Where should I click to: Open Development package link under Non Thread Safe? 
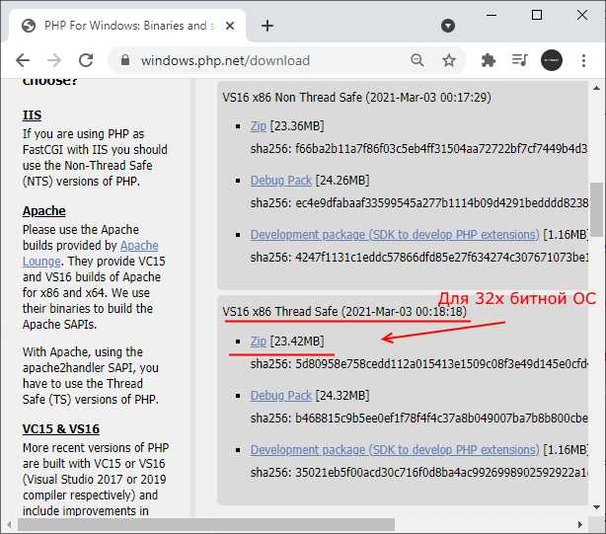[395, 235]
